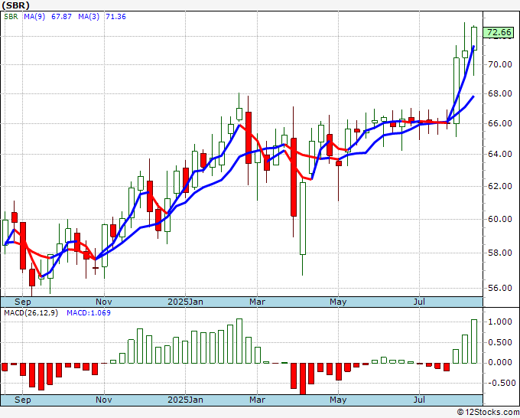This screenshot has width=520, height=418.
Task: Click Nov on the MACD panel time axis
Action: [104, 400]
